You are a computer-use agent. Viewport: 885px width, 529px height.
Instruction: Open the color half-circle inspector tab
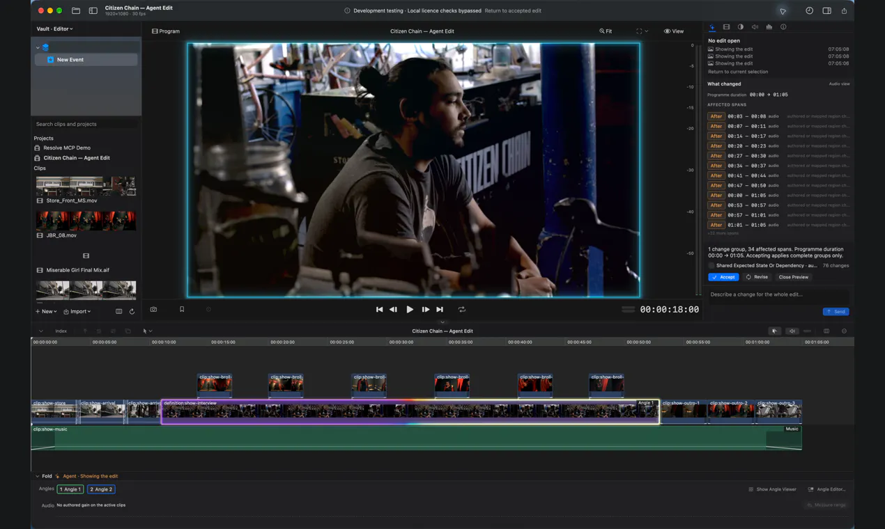(741, 27)
